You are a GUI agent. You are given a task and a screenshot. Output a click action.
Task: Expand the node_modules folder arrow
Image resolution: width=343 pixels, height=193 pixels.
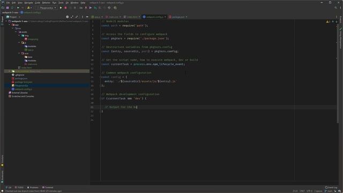pyautogui.click(x=10, y=71)
